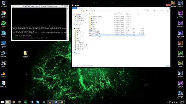The width and height of the screenshot is (186, 104).
Task: Open Skype from the taskbar
Action: tap(38, 102)
